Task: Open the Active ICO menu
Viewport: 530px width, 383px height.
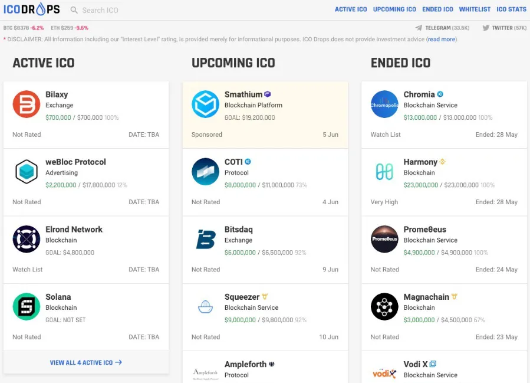Action: [351, 9]
